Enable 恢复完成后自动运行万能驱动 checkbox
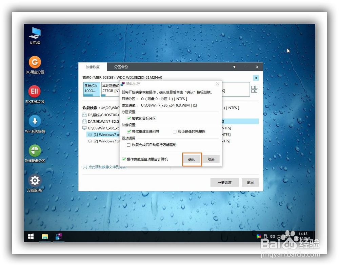 coord(128,145)
